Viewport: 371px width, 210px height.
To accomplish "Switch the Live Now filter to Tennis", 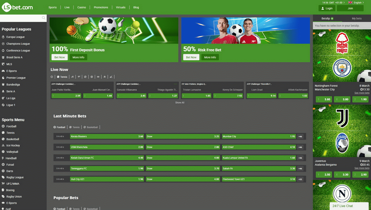I will click(62, 77).
